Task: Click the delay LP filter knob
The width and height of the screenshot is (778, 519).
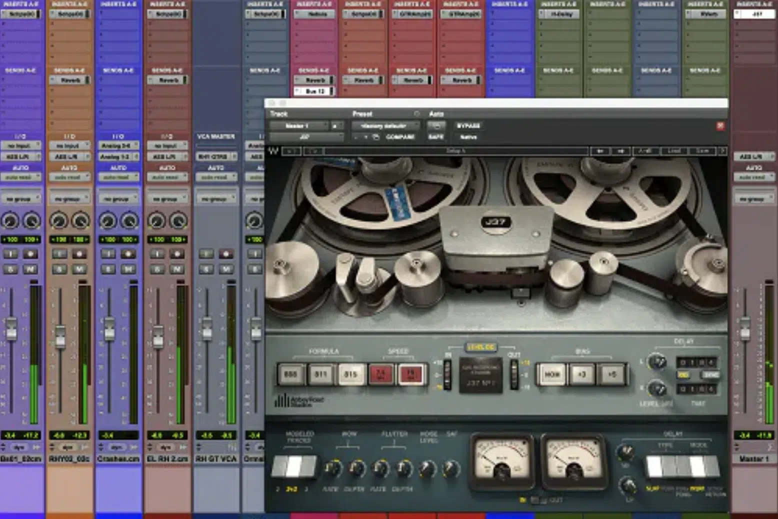Action: 628,485
